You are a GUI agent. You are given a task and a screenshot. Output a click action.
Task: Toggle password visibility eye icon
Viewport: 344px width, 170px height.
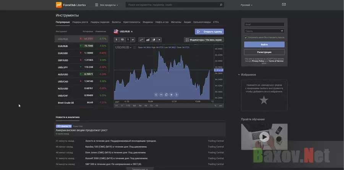[x=282, y=31]
